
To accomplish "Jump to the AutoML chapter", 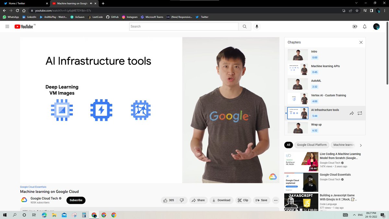I will (325, 84).
